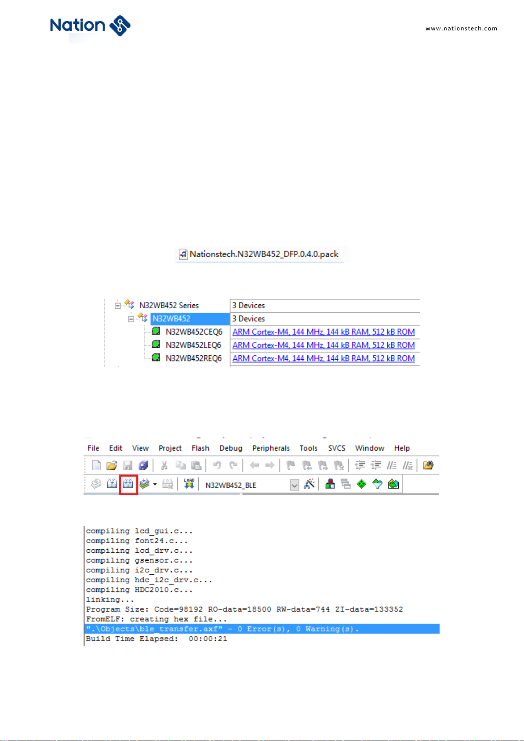Click the Navigate Backwards arrow
Viewport: 524px width, 741px height.
[254, 465]
